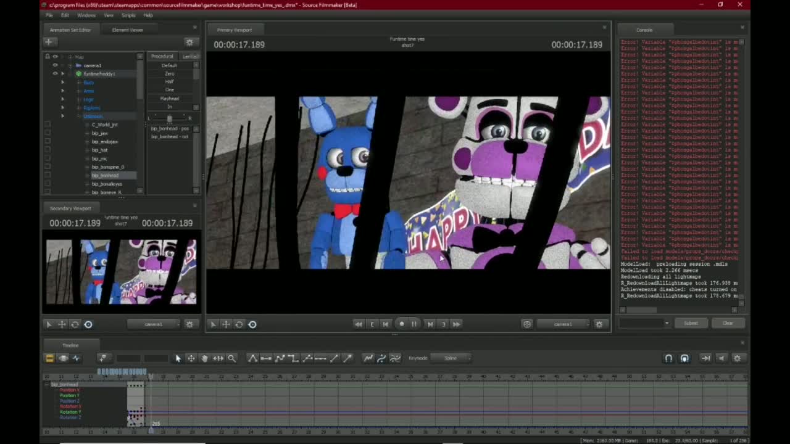Tick the C_World_jnt checkbox
The width and height of the screenshot is (790, 444).
(x=48, y=125)
